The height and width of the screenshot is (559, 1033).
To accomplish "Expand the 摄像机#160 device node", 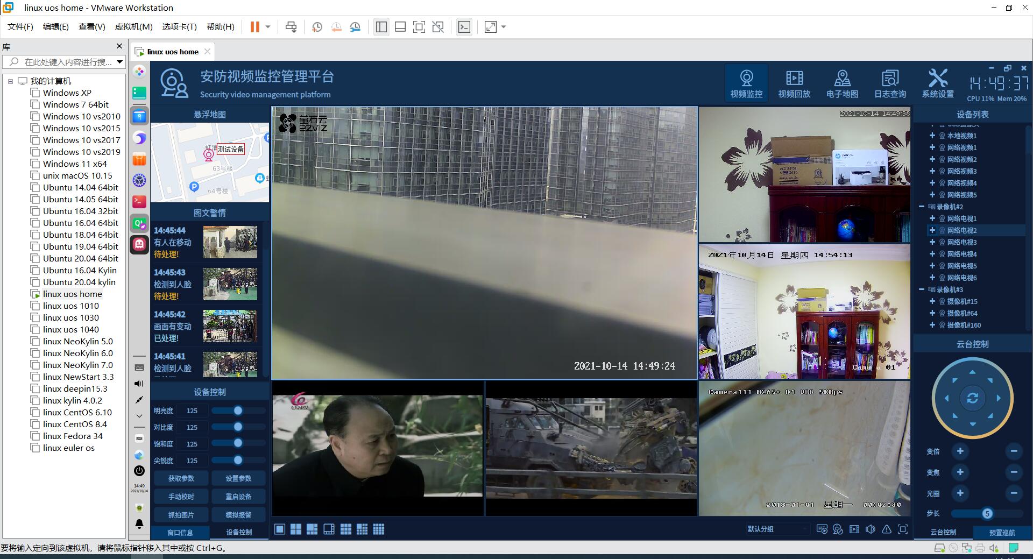I will click(932, 325).
